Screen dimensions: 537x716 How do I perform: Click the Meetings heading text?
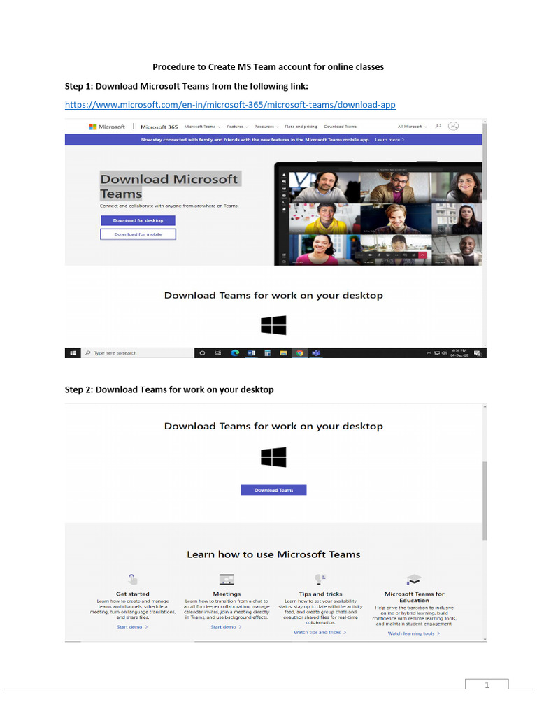coord(227,594)
